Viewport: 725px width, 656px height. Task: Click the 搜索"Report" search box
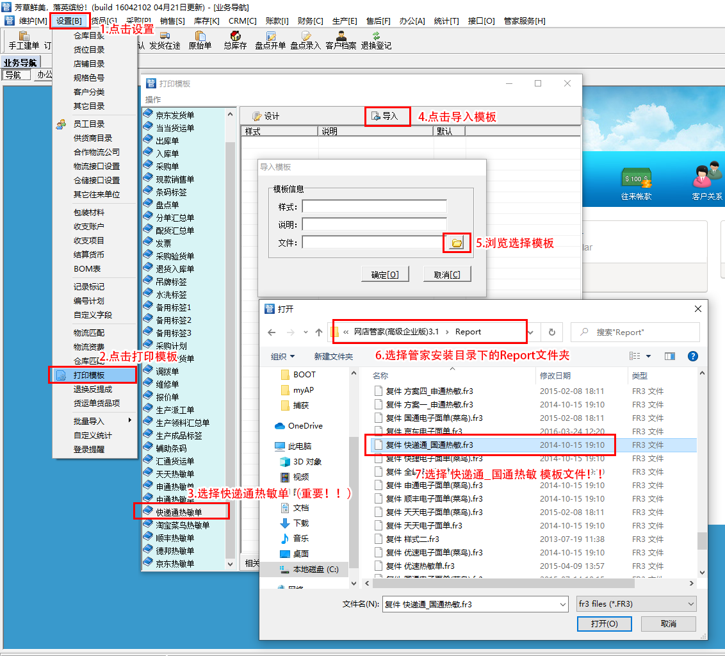coord(635,332)
